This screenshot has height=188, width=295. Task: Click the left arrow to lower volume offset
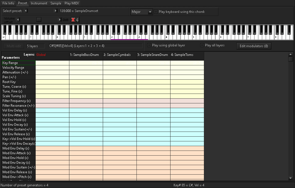pyautogui.click(x=18, y=20)
